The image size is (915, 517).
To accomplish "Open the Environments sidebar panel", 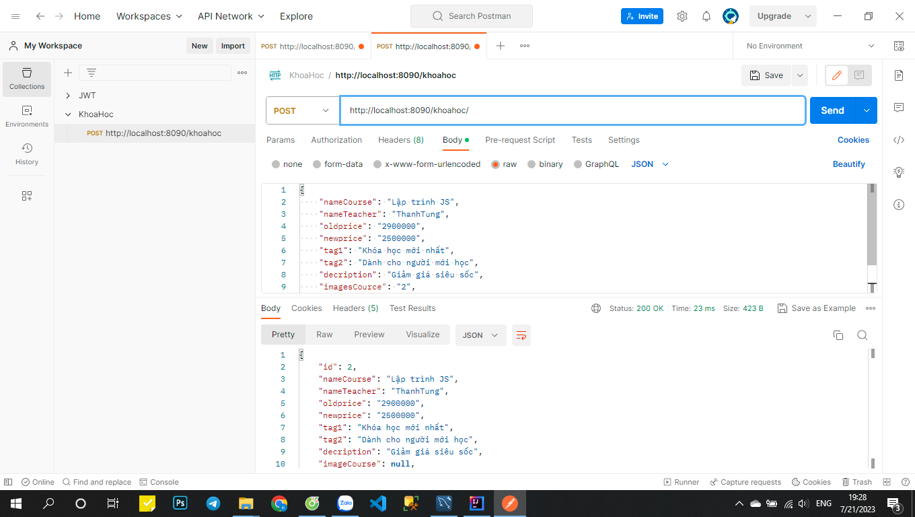I will point(27,117).
